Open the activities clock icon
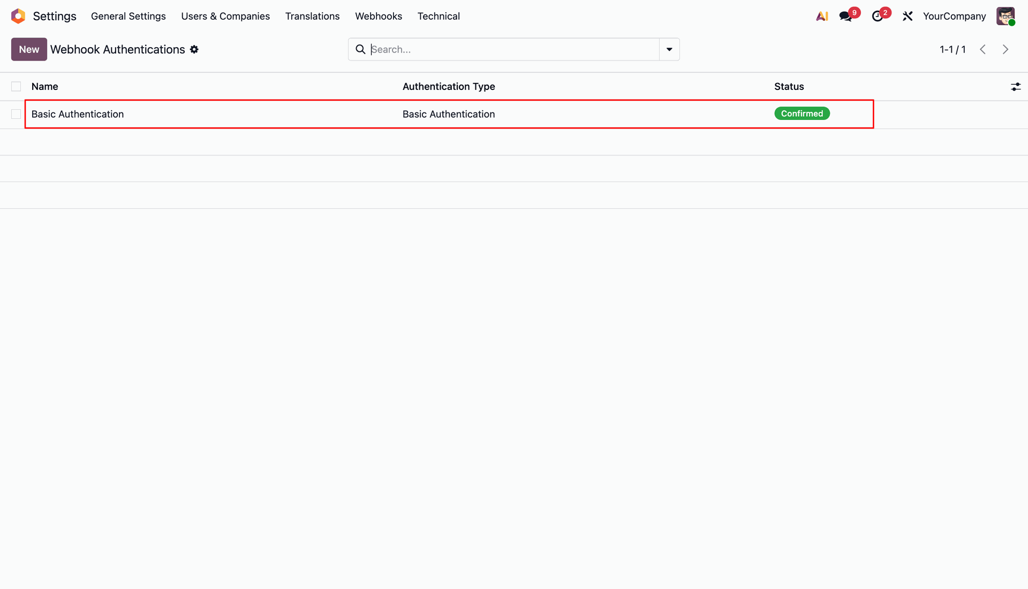Screen dimensions: 1028x589 [x=877, y=16]
